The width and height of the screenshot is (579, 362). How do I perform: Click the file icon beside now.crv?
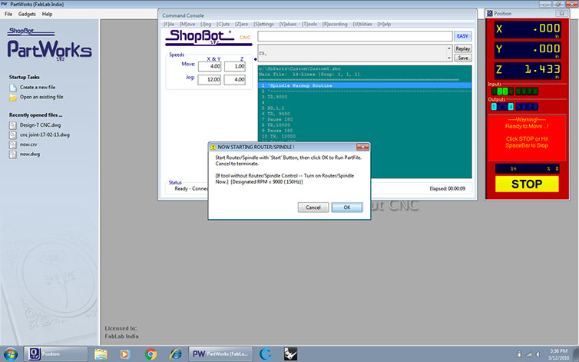pyautogui.click(x=13, y=144)
